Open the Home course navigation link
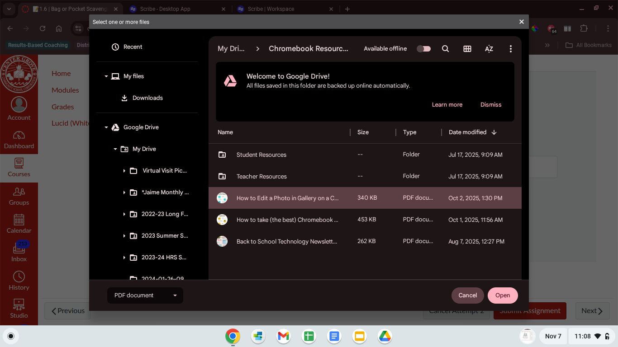The width and height of the screenshot is (618, 347). tap(61, 74)
